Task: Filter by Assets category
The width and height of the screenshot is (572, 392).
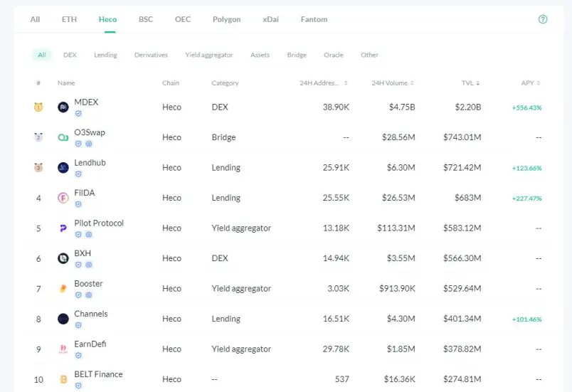Action: [260, 55]
